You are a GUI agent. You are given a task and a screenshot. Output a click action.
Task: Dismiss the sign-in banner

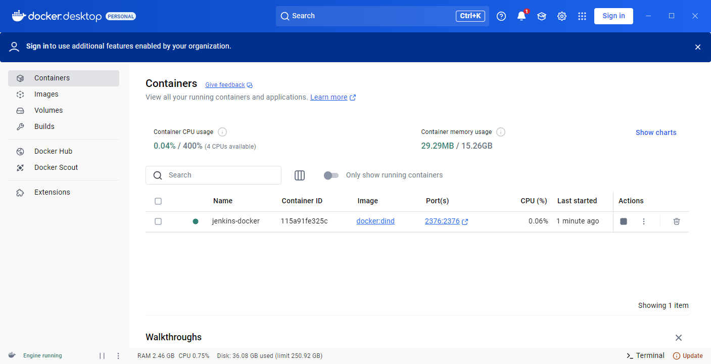click(698, 47)
